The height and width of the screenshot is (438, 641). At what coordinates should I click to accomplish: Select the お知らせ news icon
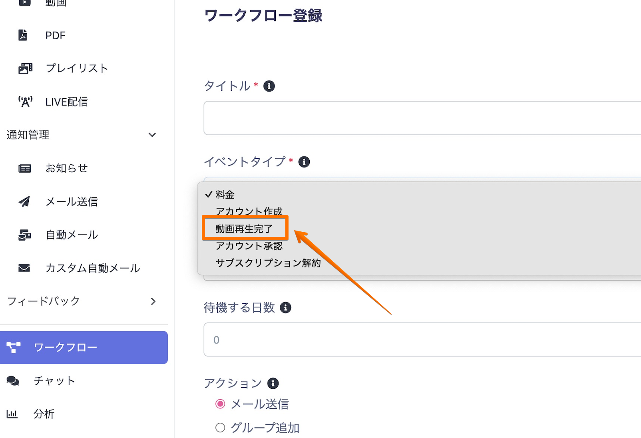click(25, 168)
